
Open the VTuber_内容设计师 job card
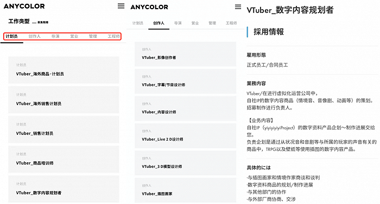(186, 109)
